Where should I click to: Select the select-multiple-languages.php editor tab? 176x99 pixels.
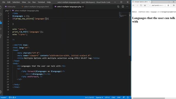click(69, 7)
